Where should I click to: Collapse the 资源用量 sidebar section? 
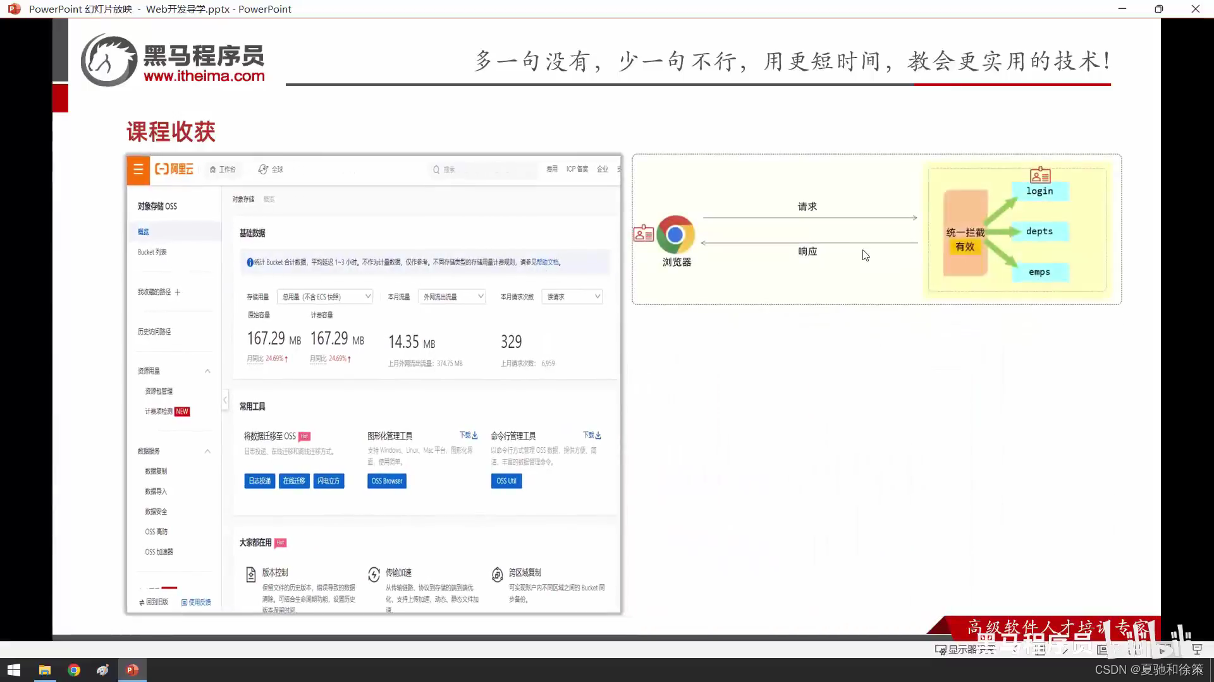[x=207, y=371]
